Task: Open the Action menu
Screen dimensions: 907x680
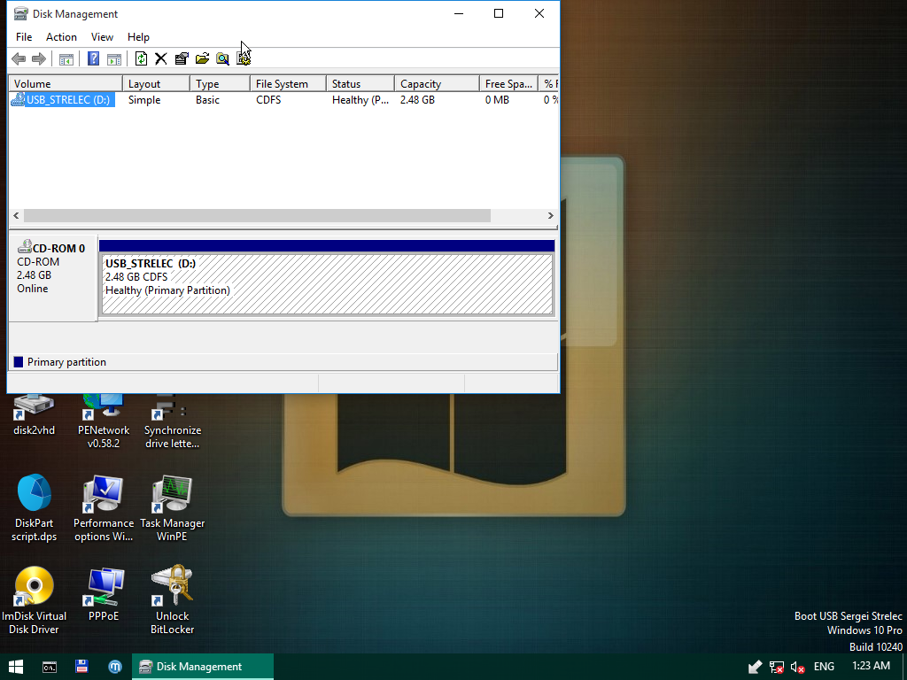Action: click(x=61, y=37)
